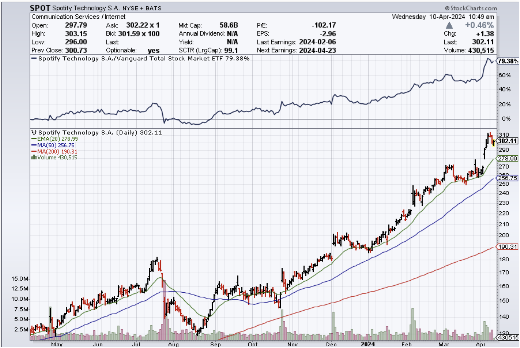Click the 302.11 last price tag on axis

tap(508, 141)
